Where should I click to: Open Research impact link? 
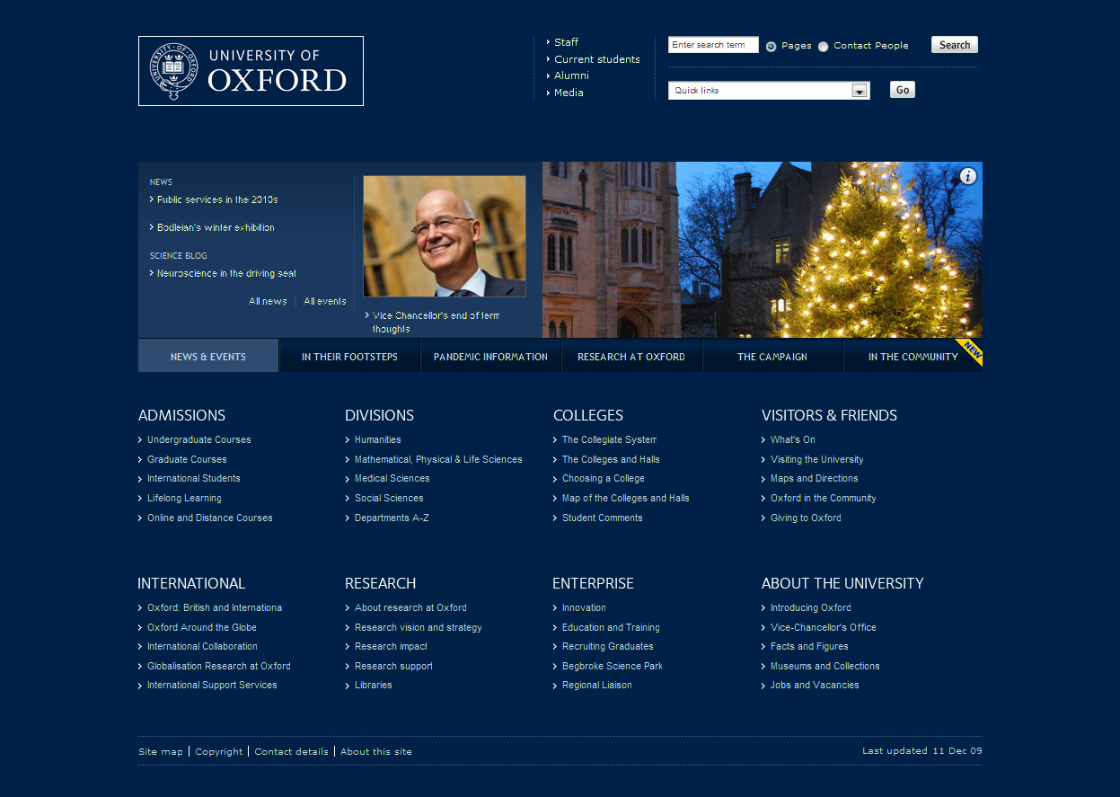pos(391,647)
